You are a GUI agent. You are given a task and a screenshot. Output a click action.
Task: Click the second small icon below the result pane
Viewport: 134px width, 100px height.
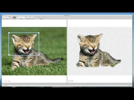(x=72, y=81)
